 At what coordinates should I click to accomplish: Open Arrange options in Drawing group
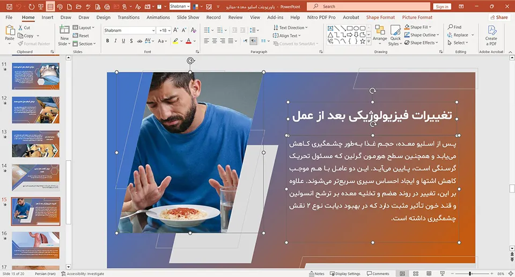point(380,35)
